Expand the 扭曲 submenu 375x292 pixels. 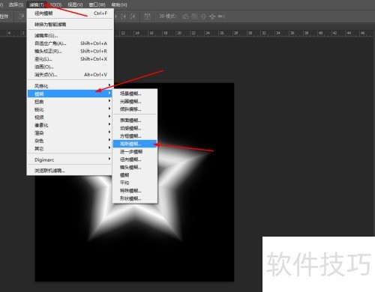[x=70, y=102]
